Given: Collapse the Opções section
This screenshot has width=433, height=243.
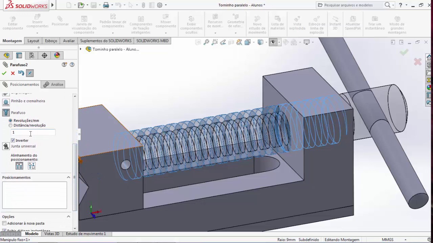Looking at the screenshot, I should [68, 217].
